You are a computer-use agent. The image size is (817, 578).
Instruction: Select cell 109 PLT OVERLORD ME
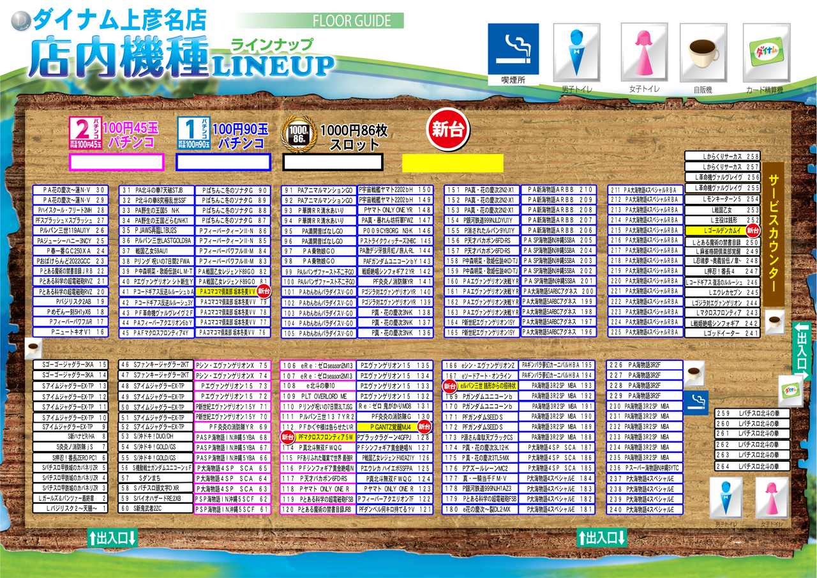coord(318,397)
